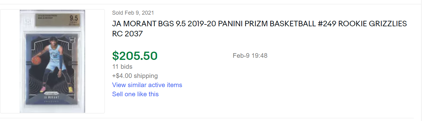Click the JA MORANT nameplate on the card

pyautogui.click(x=52, y=97)
